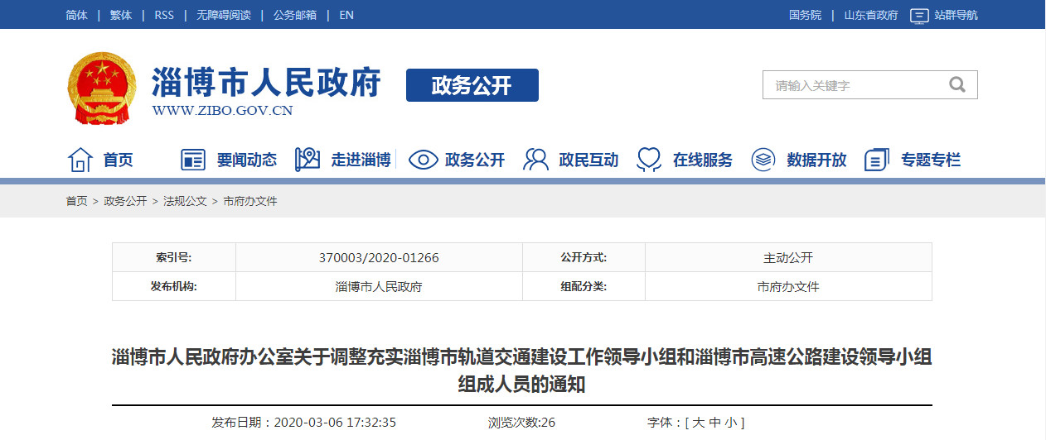This screenshot has width=1046, height=440.
Task: Open the 山东省政府 link
Action: [x=870, y=15]
